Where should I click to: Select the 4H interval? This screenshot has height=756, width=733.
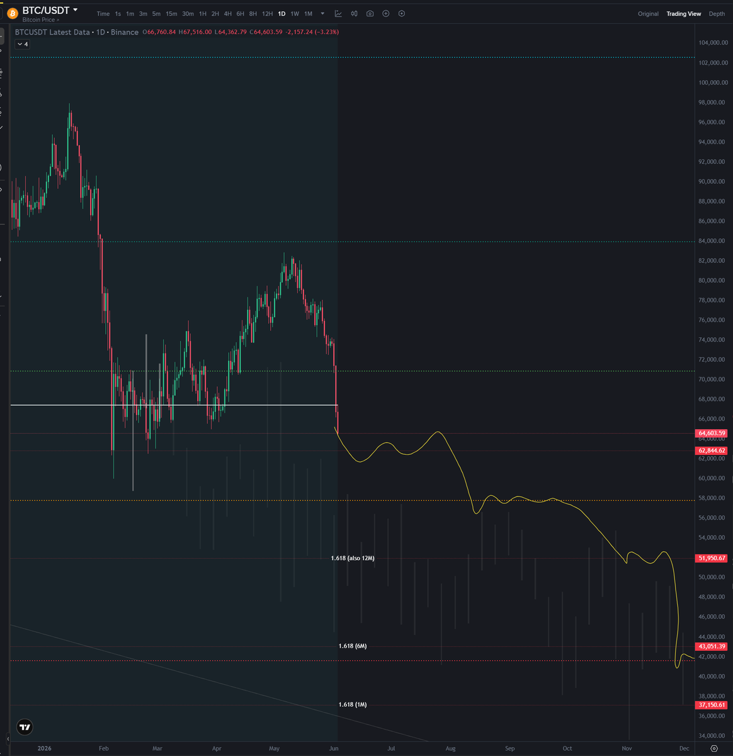pos(227,14)
